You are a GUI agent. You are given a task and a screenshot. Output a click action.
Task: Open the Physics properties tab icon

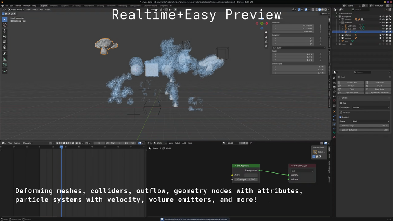click(334, 124)
